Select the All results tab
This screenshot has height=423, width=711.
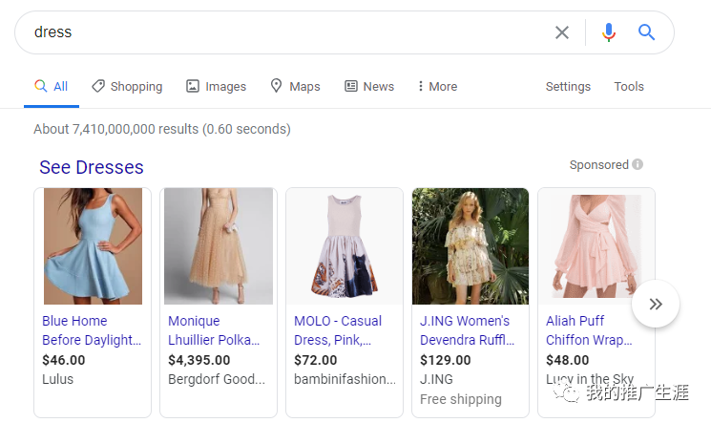tap(52, 86)
